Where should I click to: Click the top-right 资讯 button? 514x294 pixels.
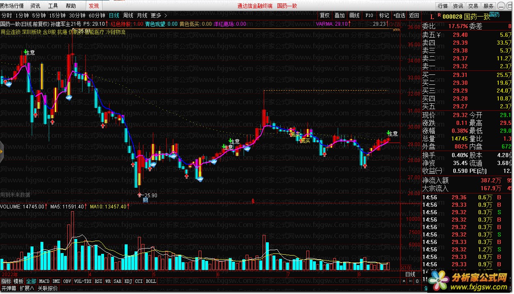[x=458, y=6]
